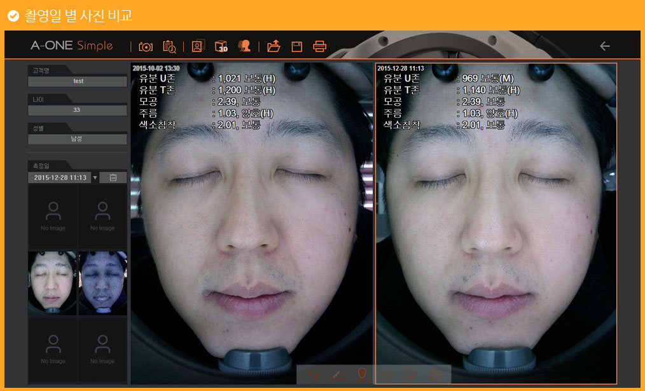Image resolution: width=645 pixels, height=391 pixels.
Task: Save using the floppy disk icon
Action: coord(296,46)
